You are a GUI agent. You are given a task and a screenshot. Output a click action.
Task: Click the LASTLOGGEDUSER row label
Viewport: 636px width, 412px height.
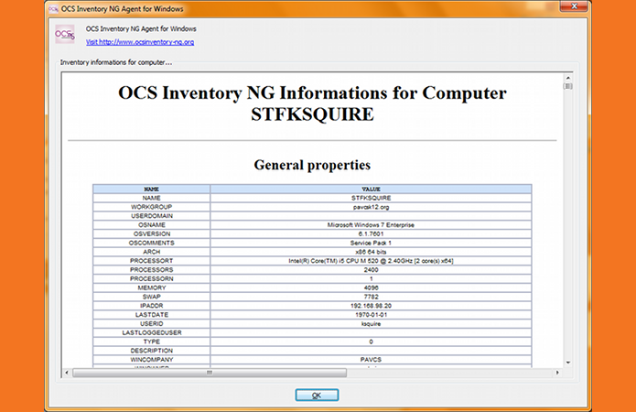click(x=151, y=332)
